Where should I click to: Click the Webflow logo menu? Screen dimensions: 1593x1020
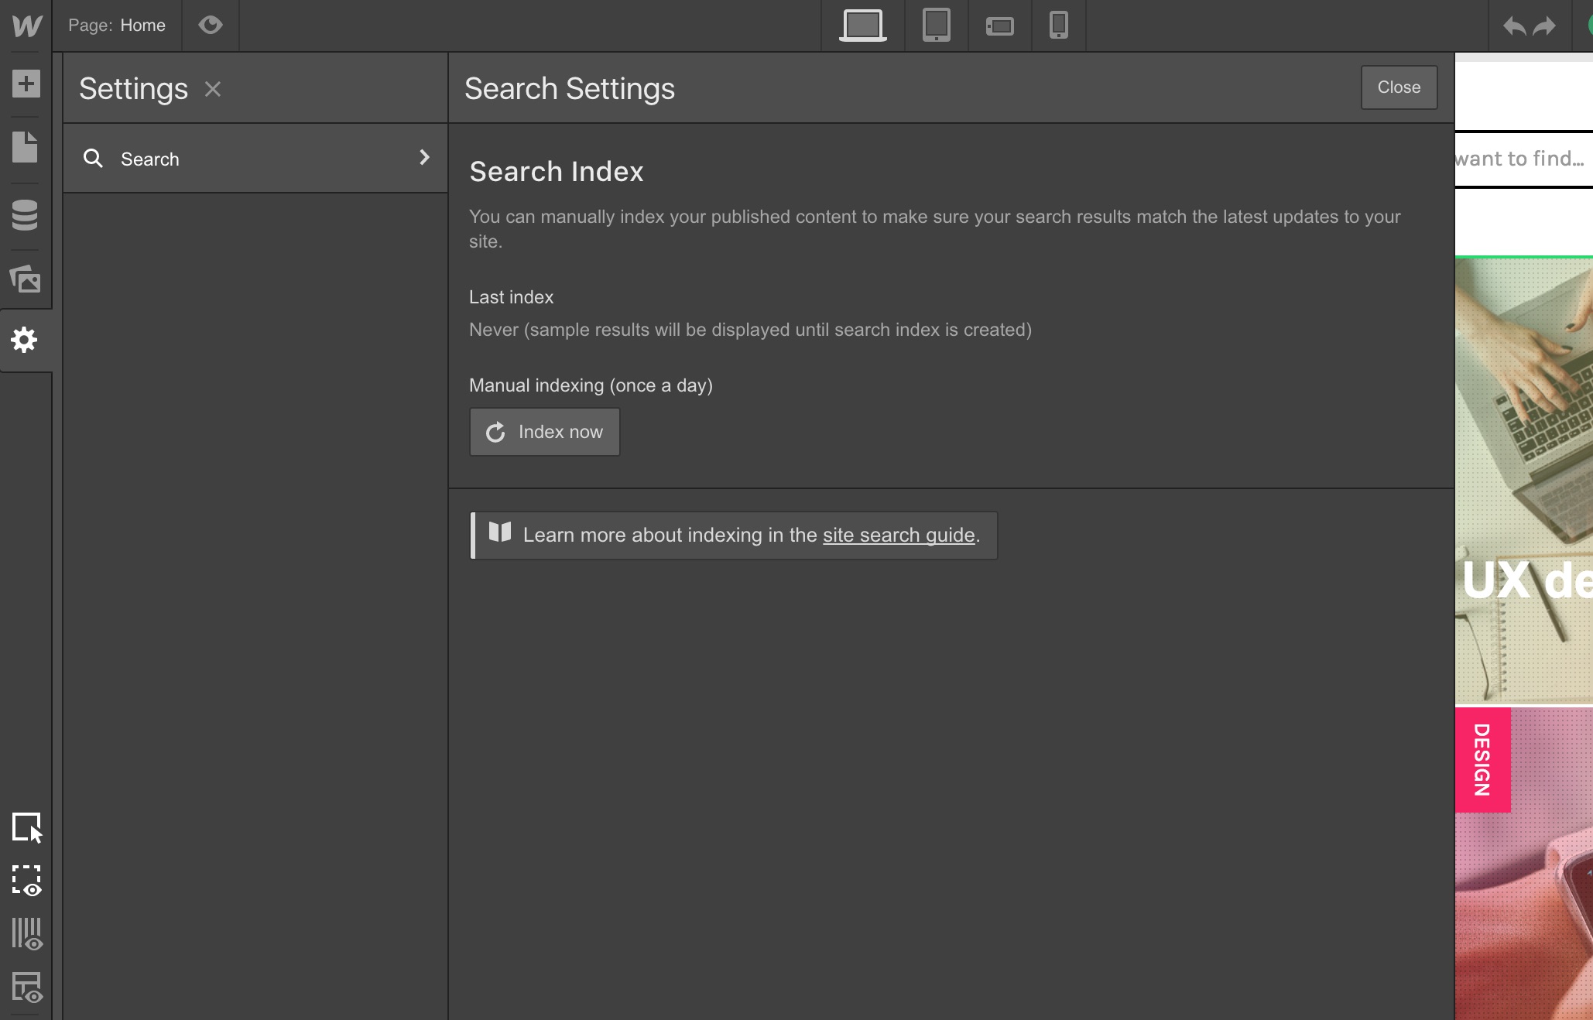(27, 26)
